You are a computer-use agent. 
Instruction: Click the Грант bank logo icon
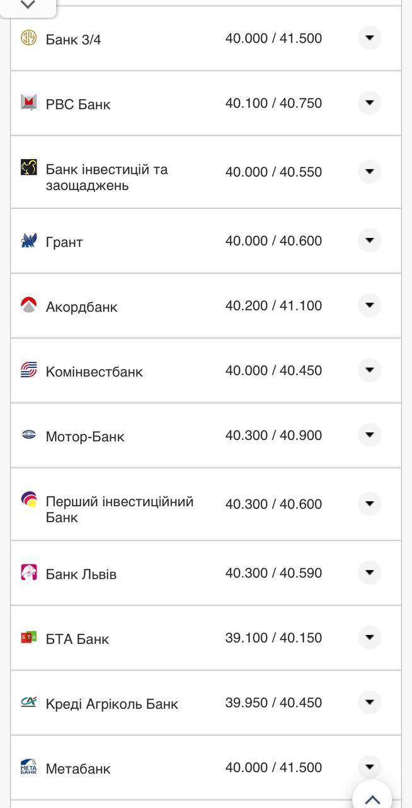coord(28,241)
